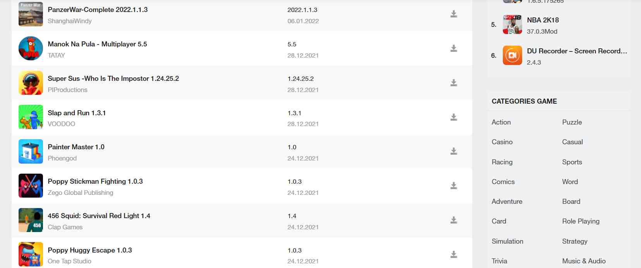641x268 pixels.
Task: Open Super Sus -Who Is The Impostor title
Action: click(x=113, y=79)
